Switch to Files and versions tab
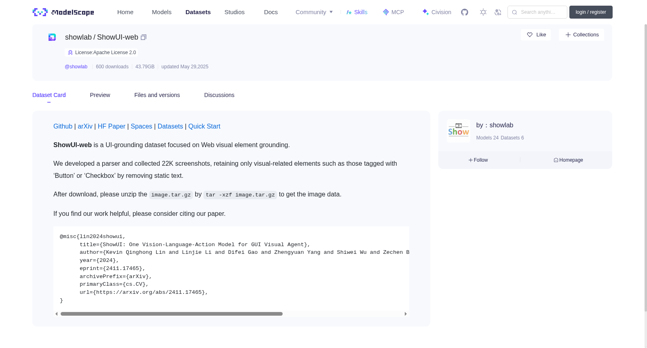 pyautogui.click(x=157, y=95)
